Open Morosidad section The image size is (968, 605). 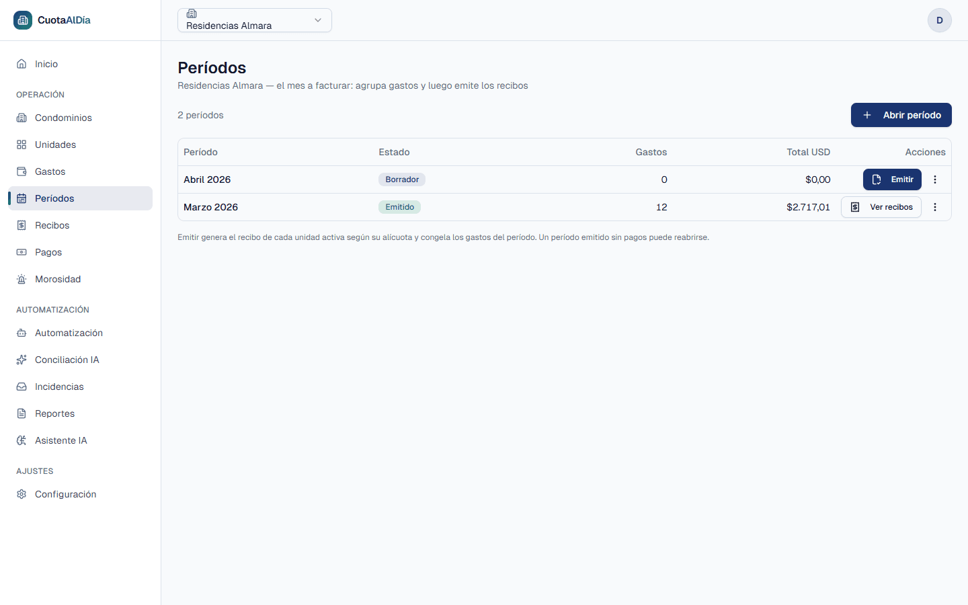(x=81, y=279)
